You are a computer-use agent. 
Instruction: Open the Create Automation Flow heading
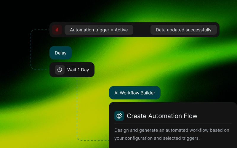click(x=162, y=116)
